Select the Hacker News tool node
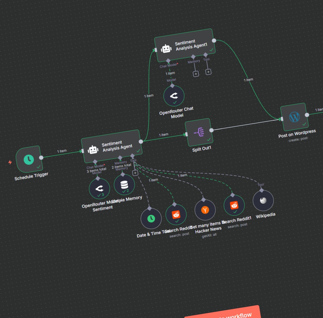This screenshot has width=323, height=318. [x=205, y=210]
